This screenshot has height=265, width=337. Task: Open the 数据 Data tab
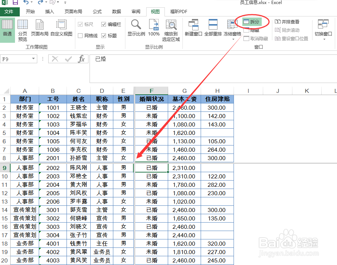click(117, 12)
